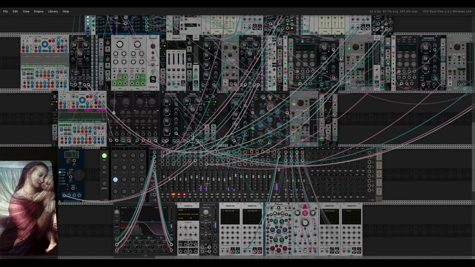Open the File menu
This screenshot has width=475, height=267.
(x=6, y=11)
